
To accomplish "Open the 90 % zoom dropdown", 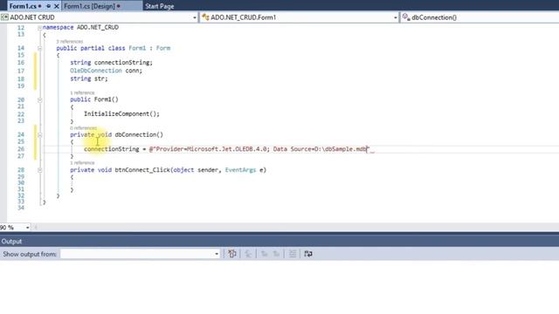I will coord(27,227).
